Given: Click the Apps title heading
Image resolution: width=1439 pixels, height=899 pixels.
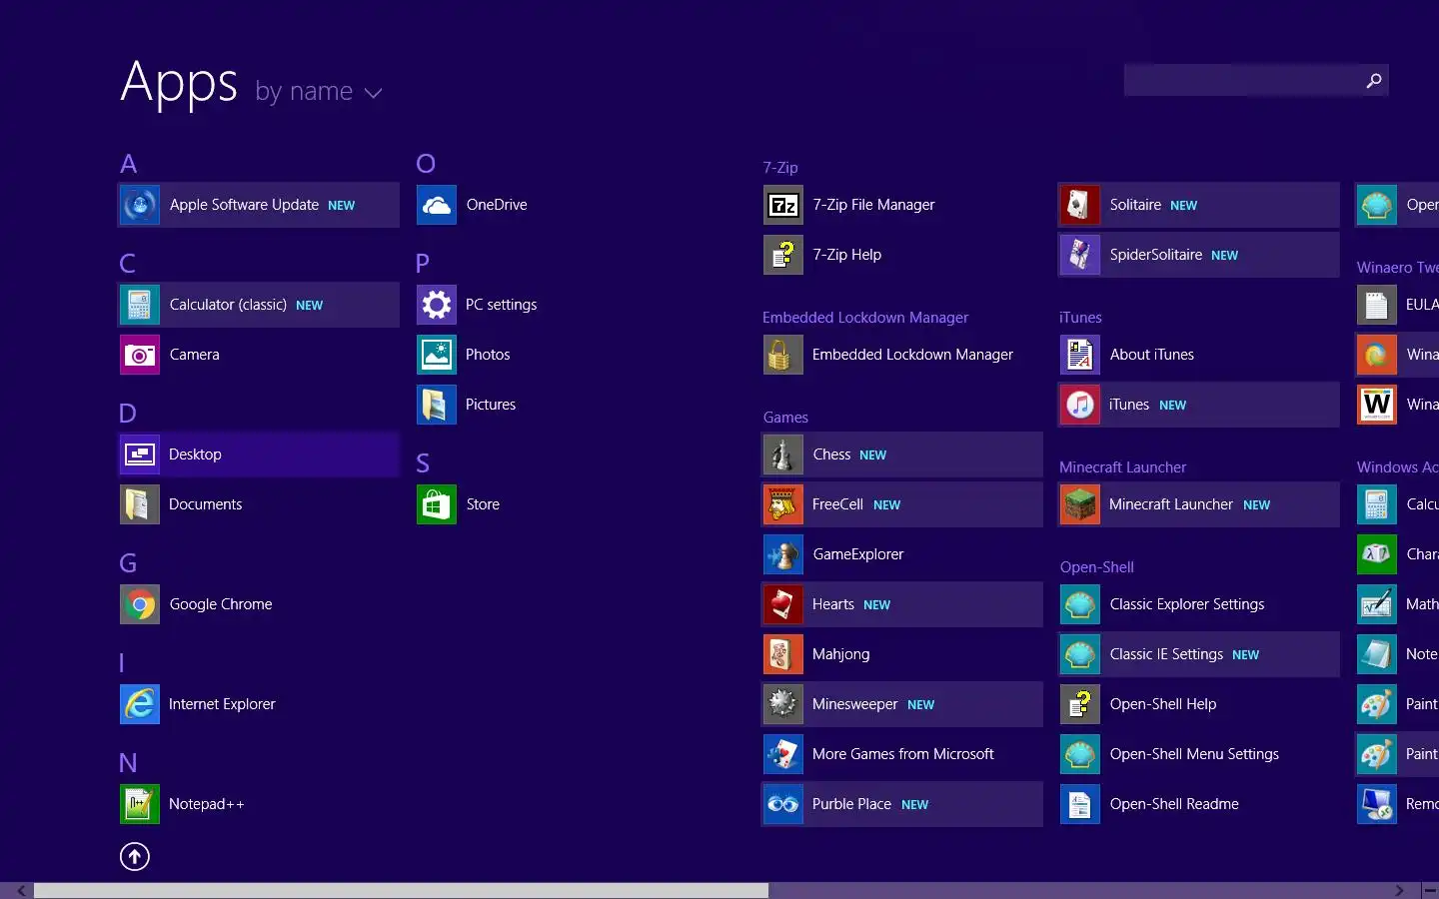Looking at the screenshot, I should [x=179, y=83].
